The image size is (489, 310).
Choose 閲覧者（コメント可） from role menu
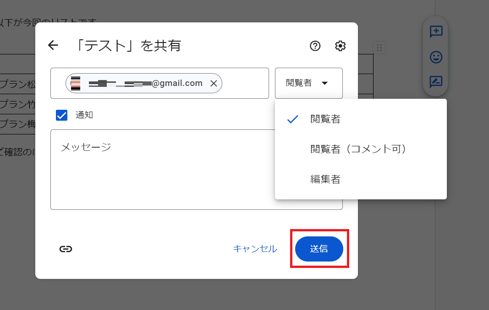pos(358,149)
